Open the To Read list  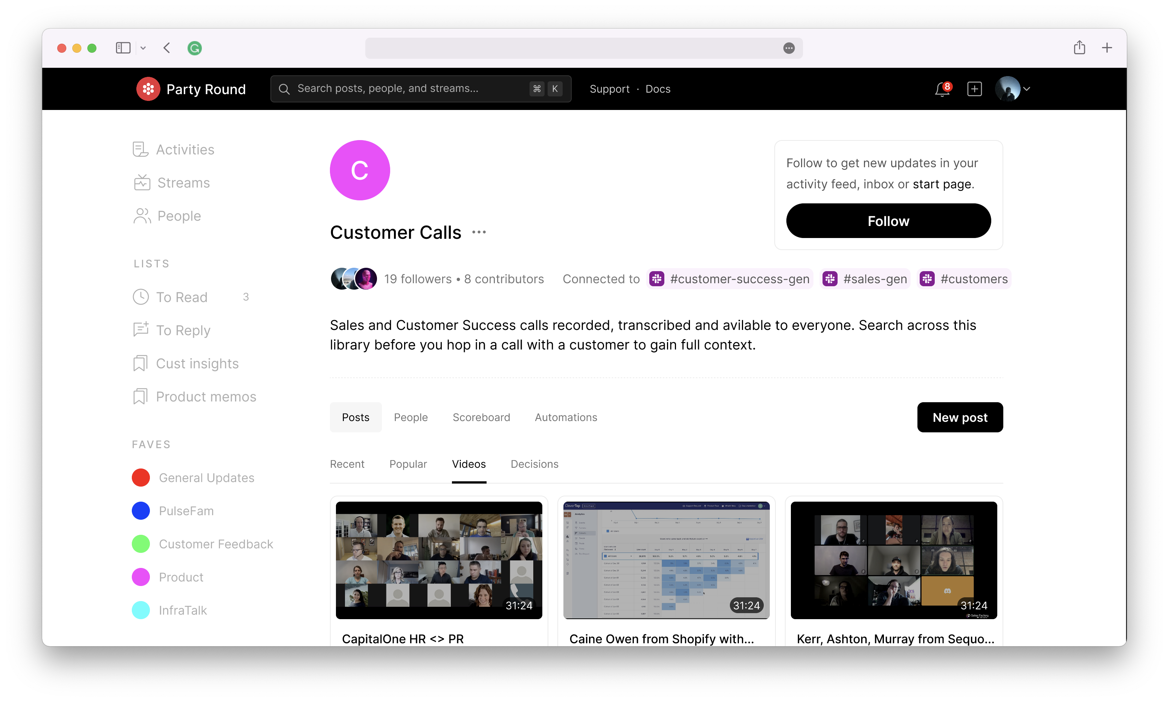point(181,297)
